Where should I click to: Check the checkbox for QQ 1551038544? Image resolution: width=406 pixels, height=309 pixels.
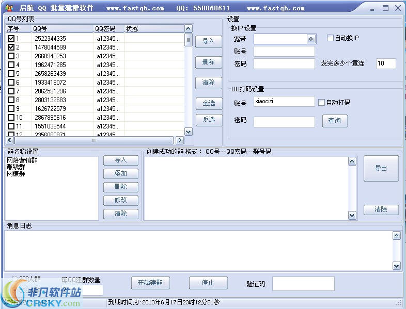11,126
